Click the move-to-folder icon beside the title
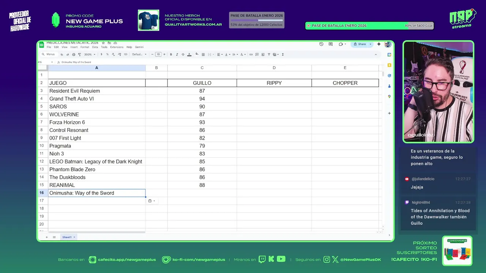486x273 pixels. click(109, 43)
